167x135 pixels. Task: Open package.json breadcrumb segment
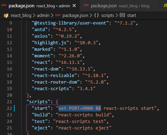coord(75,16)
